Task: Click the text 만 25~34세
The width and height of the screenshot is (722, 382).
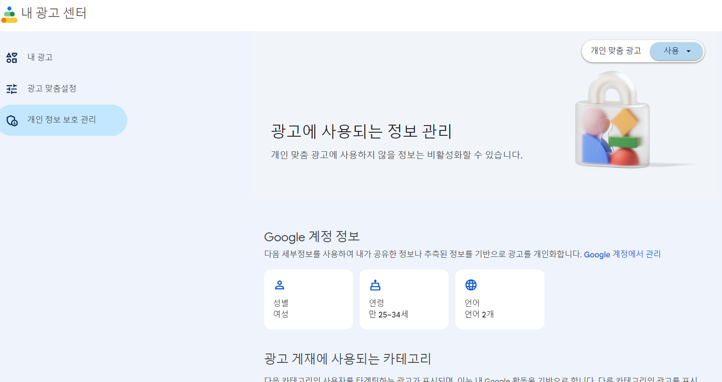Action: coord(389,314)
